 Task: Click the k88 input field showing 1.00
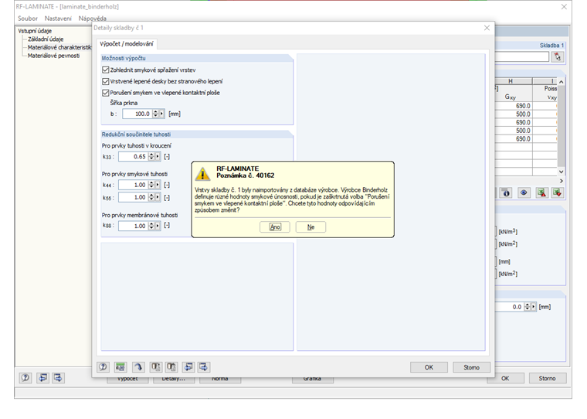pos(134,226)
